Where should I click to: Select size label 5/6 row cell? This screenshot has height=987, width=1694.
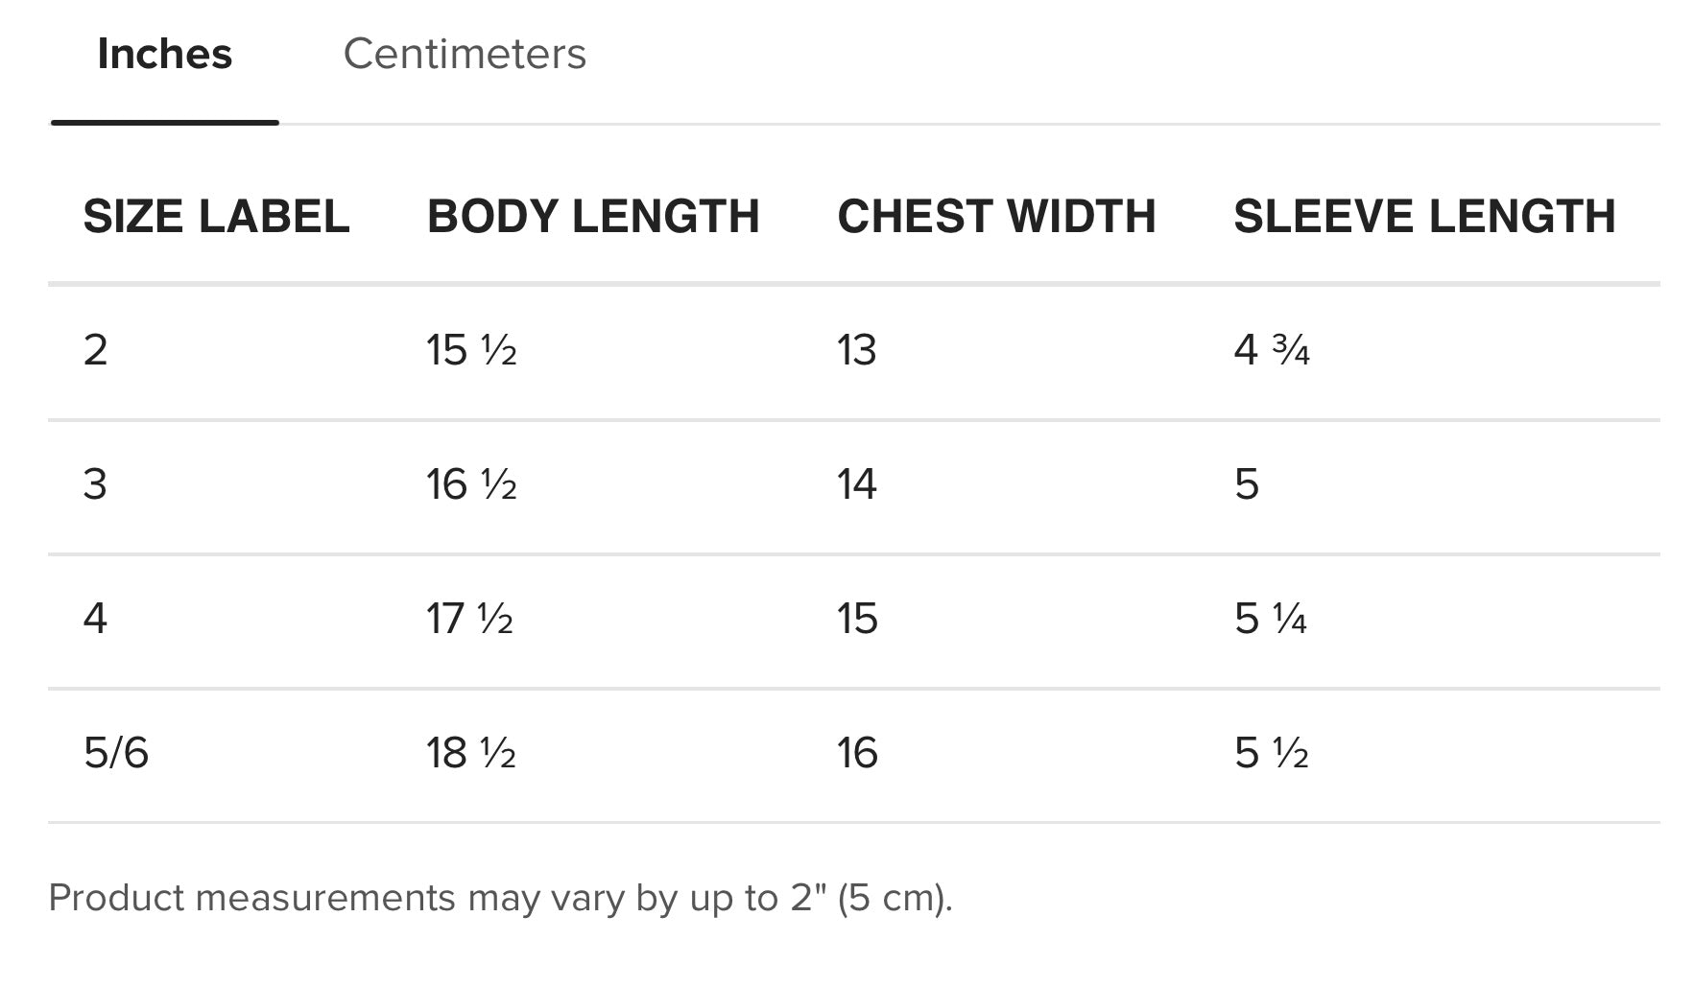116,753
